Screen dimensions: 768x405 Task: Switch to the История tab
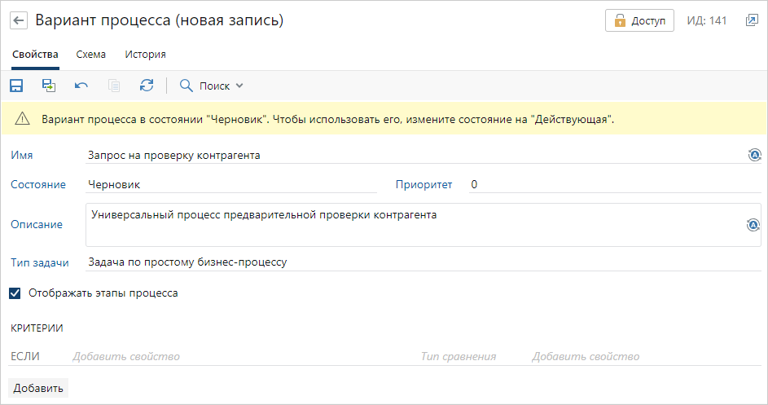pos(145,55)
